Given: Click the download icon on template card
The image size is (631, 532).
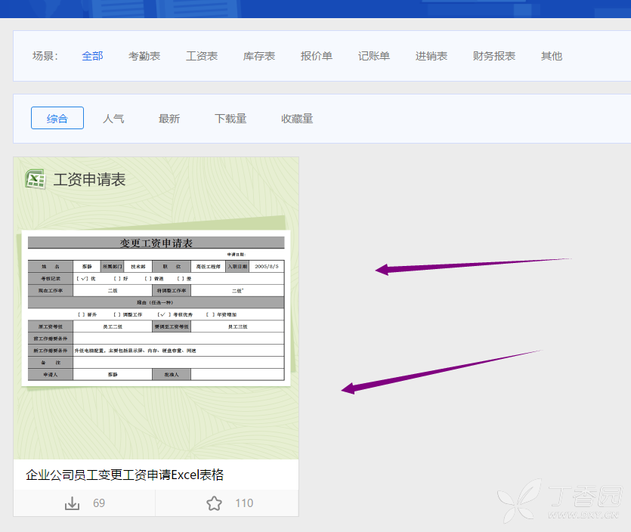Looking at the screenshot, I should click(72, 503).
